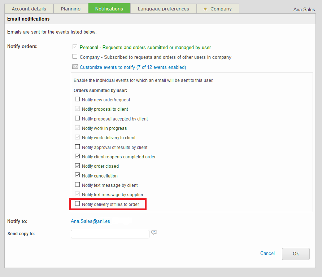The height and width of the screenshot is (277, 322).
Task: Click the Company tab's house icon
Action: pos(205,9)
